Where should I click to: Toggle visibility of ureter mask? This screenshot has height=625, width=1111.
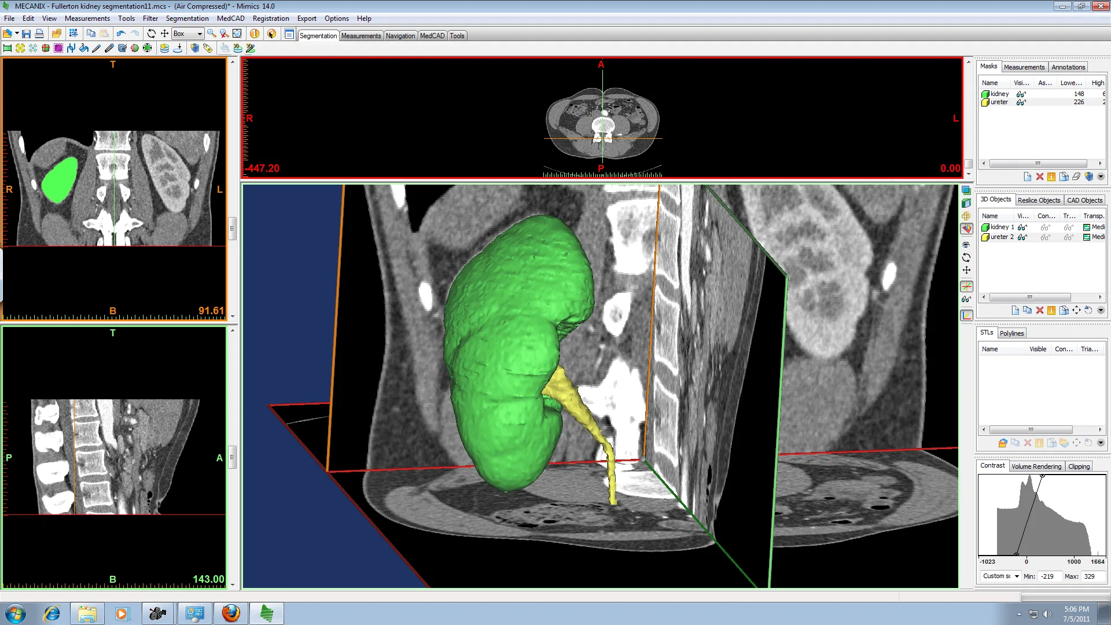pos(1021,102)
